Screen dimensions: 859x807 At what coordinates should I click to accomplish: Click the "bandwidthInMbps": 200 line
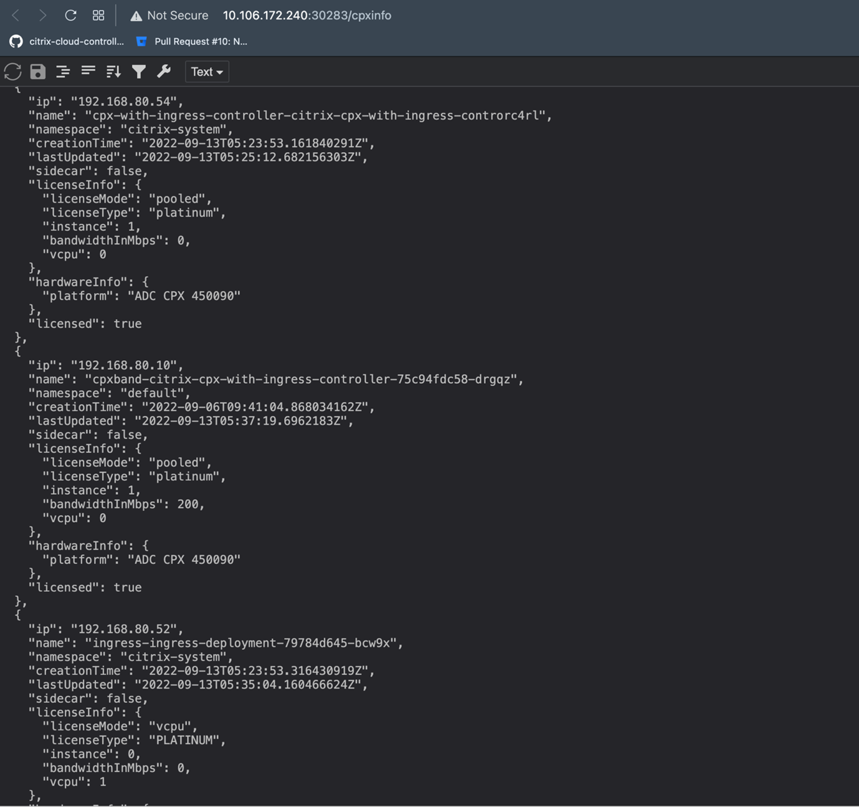(123, 504)
